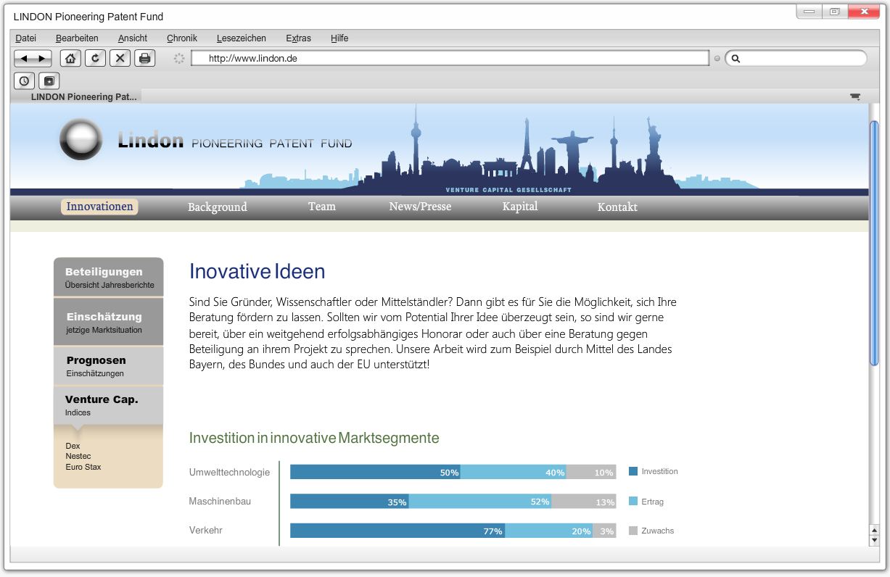Open the bookmarks icon beside the clock
This screenshot has height=577, width=890.
pyautogui.click(x=49, y=80)
